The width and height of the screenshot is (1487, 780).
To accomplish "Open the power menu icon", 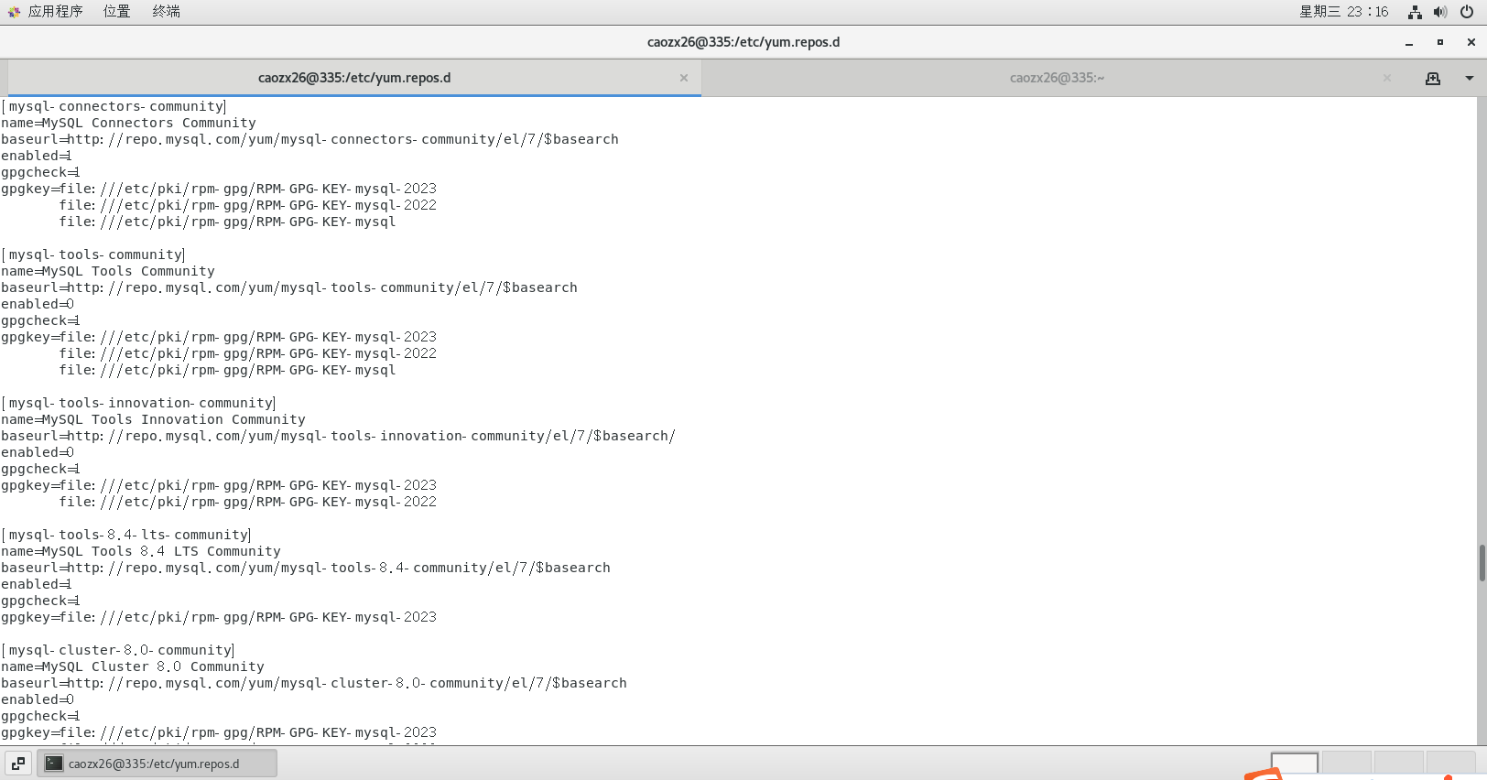I will click(1467, 12).
